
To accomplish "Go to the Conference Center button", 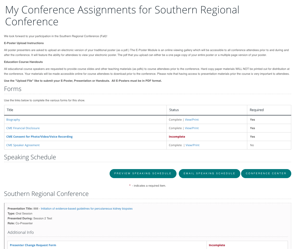I will tap(266, 173).
